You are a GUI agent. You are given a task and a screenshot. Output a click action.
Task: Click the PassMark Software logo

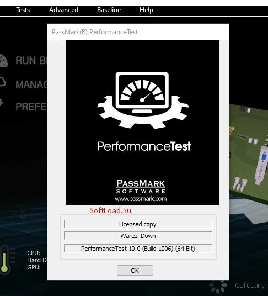point(141,186)
